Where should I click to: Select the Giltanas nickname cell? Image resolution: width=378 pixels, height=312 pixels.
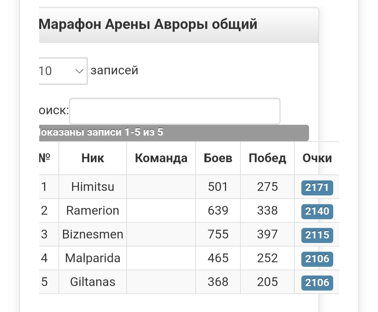(x=93, y=282)
